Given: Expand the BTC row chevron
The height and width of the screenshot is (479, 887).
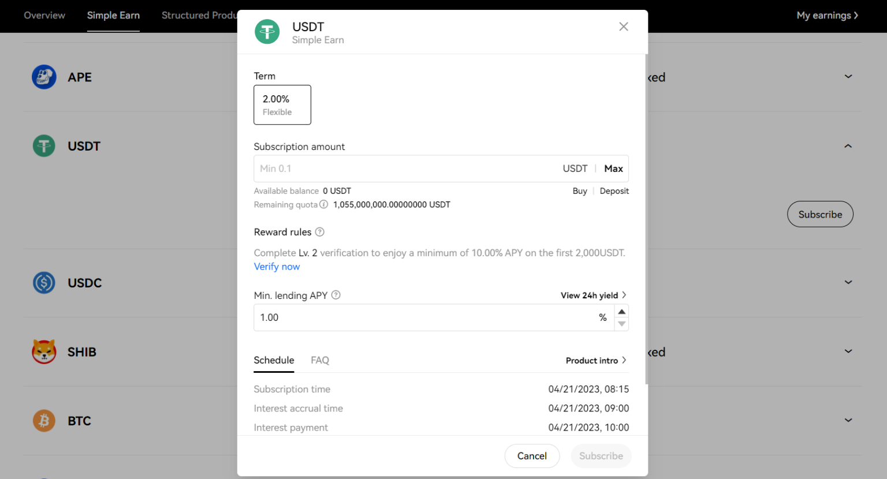Looking at the screenshot, I should coord(848,420).
